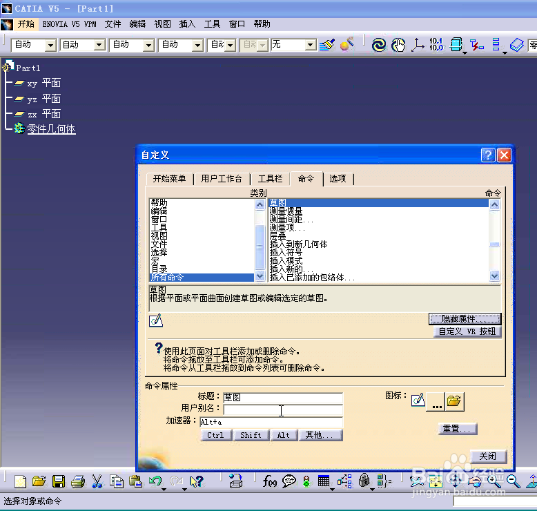Click the 重置... button

coord(457,429)
